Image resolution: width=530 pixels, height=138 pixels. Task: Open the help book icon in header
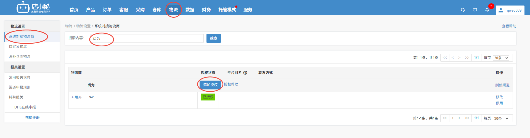click(x=475, y=10)
